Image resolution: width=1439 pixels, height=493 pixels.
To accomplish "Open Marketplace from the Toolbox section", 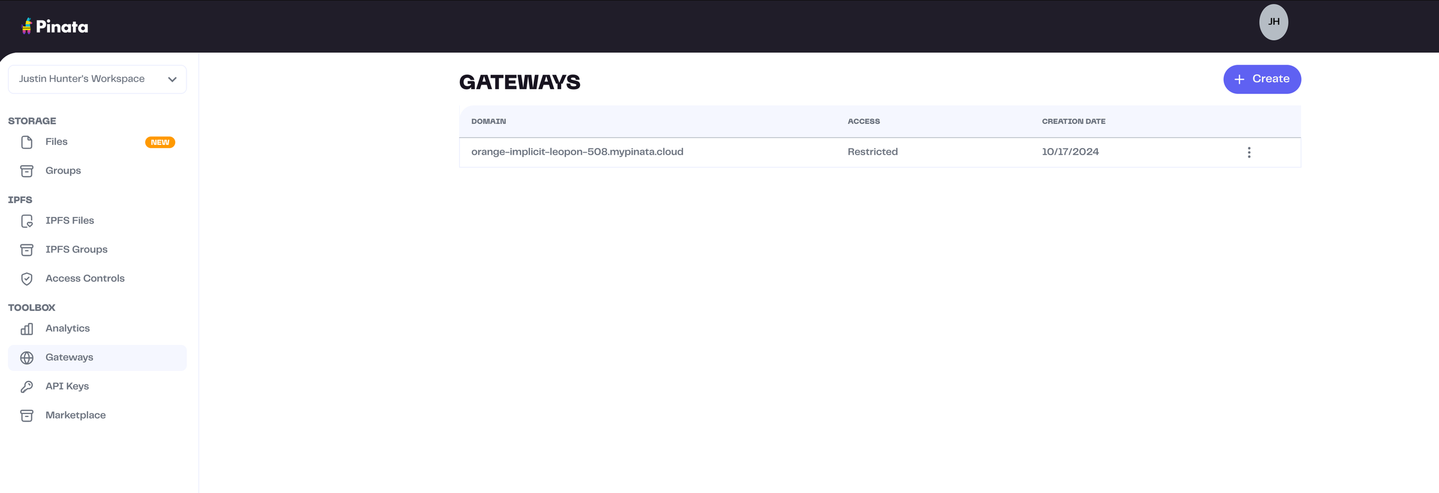I will (x=76, y=415).
